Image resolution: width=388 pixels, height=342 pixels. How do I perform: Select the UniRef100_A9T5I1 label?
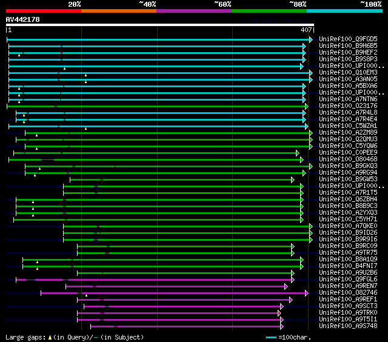tap(348, 320)
